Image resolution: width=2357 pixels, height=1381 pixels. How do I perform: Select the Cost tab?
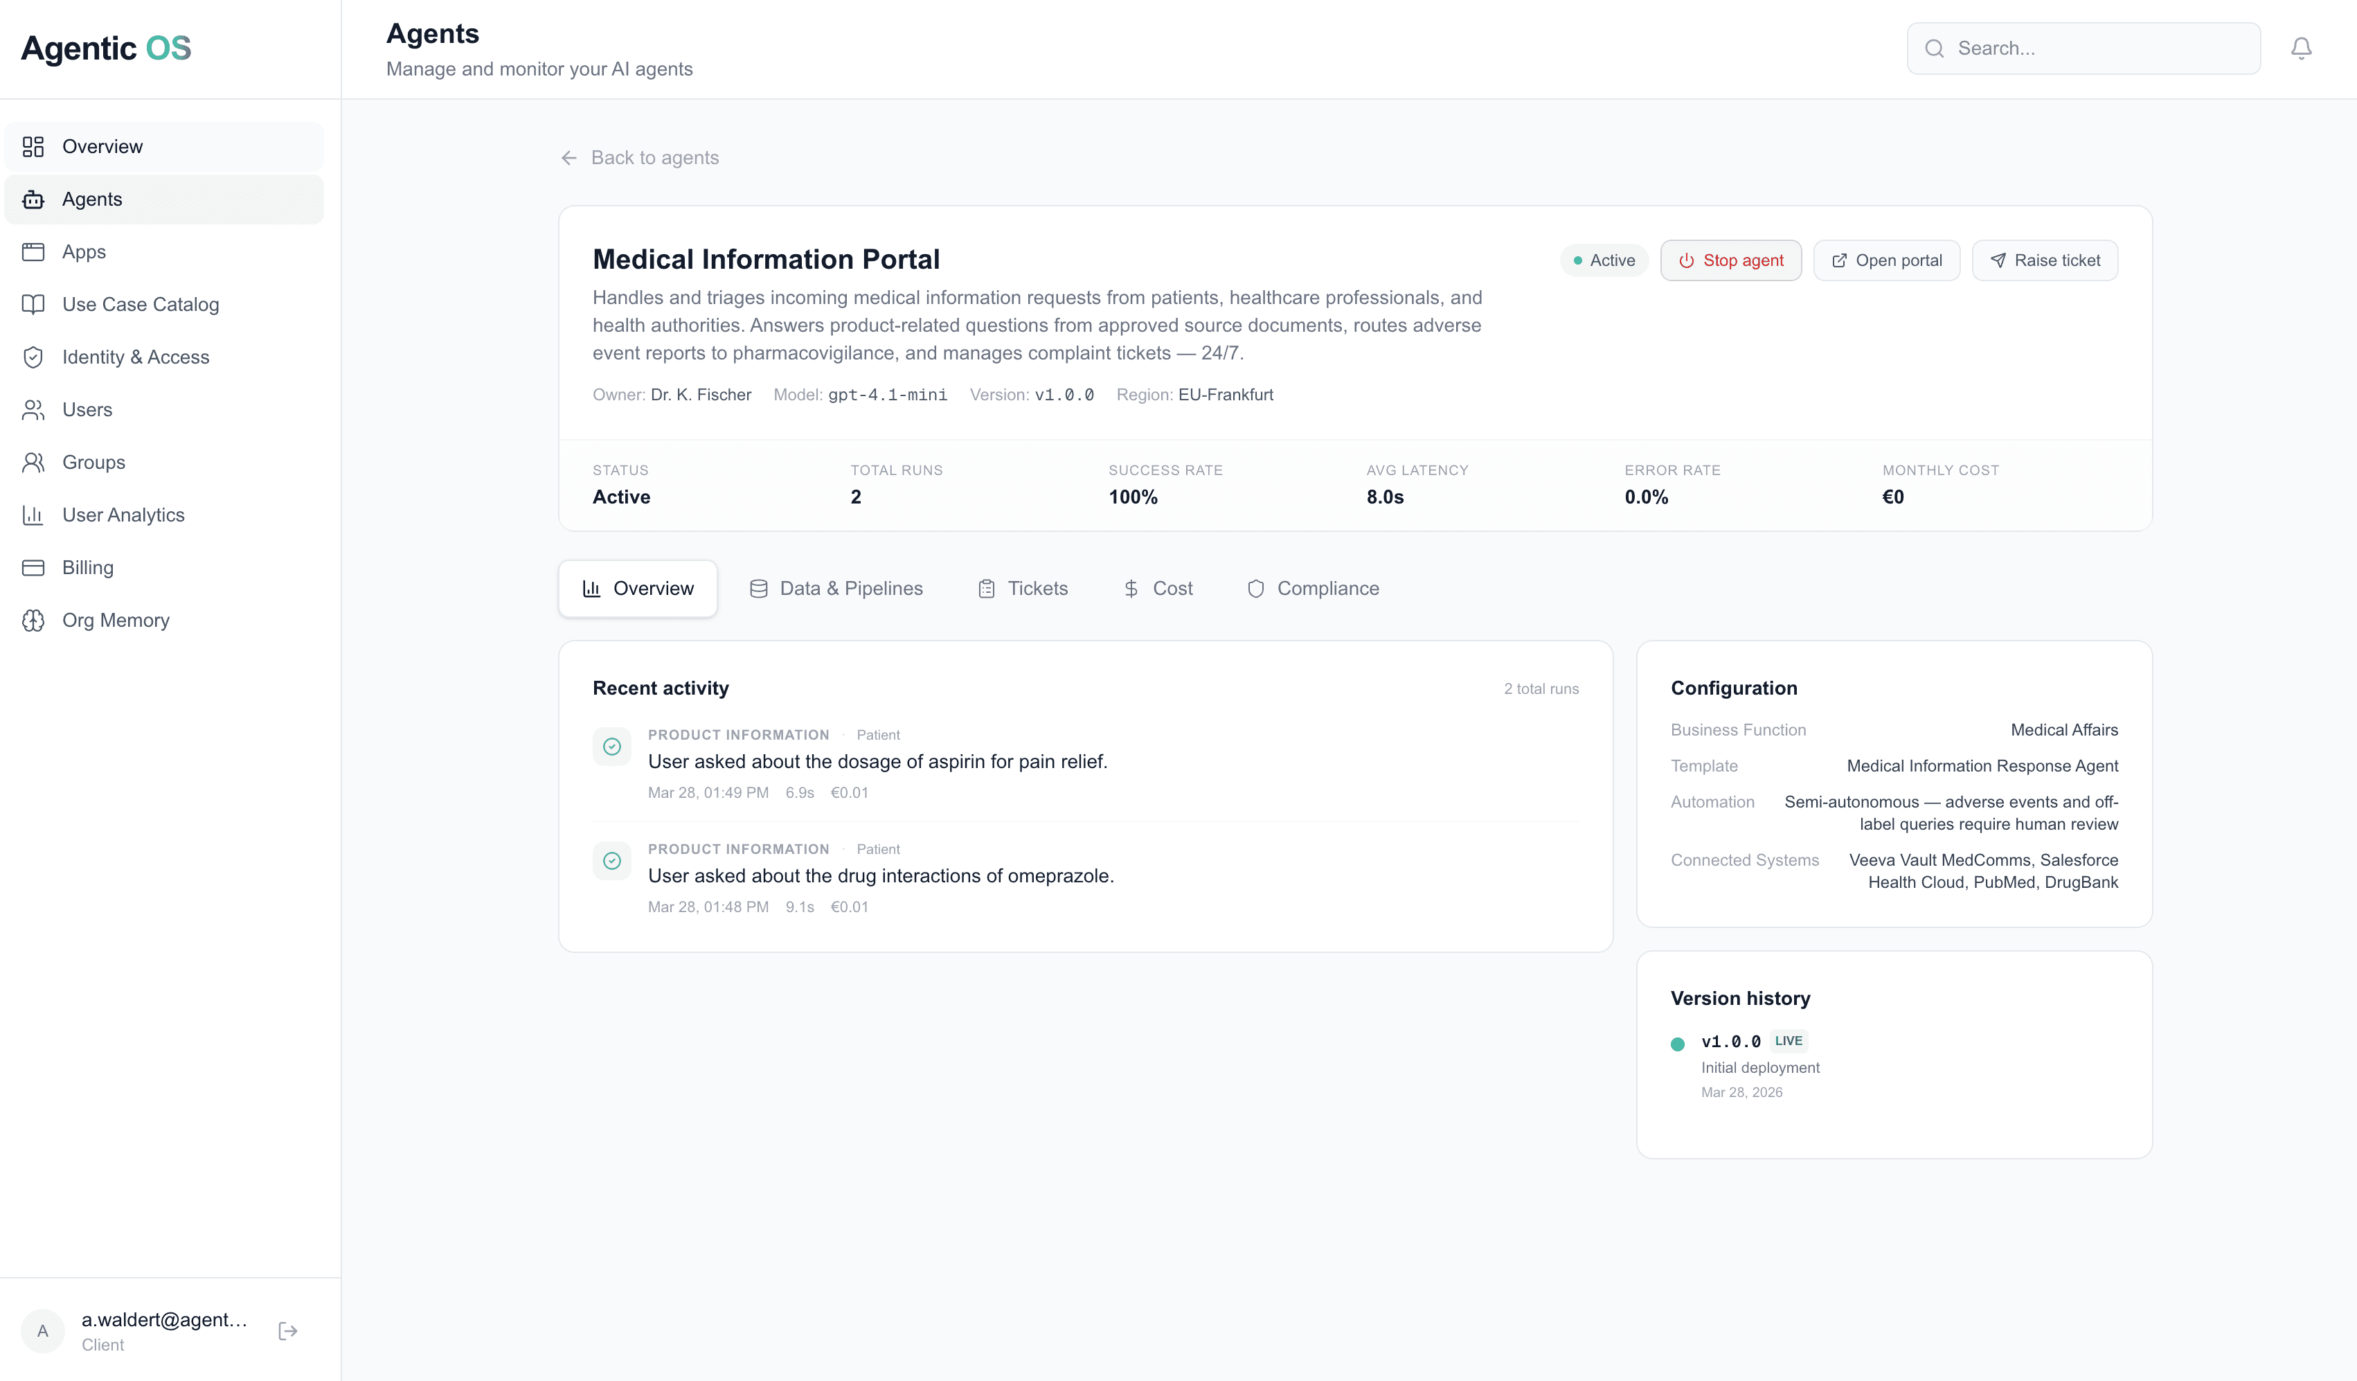point(1158,589)
